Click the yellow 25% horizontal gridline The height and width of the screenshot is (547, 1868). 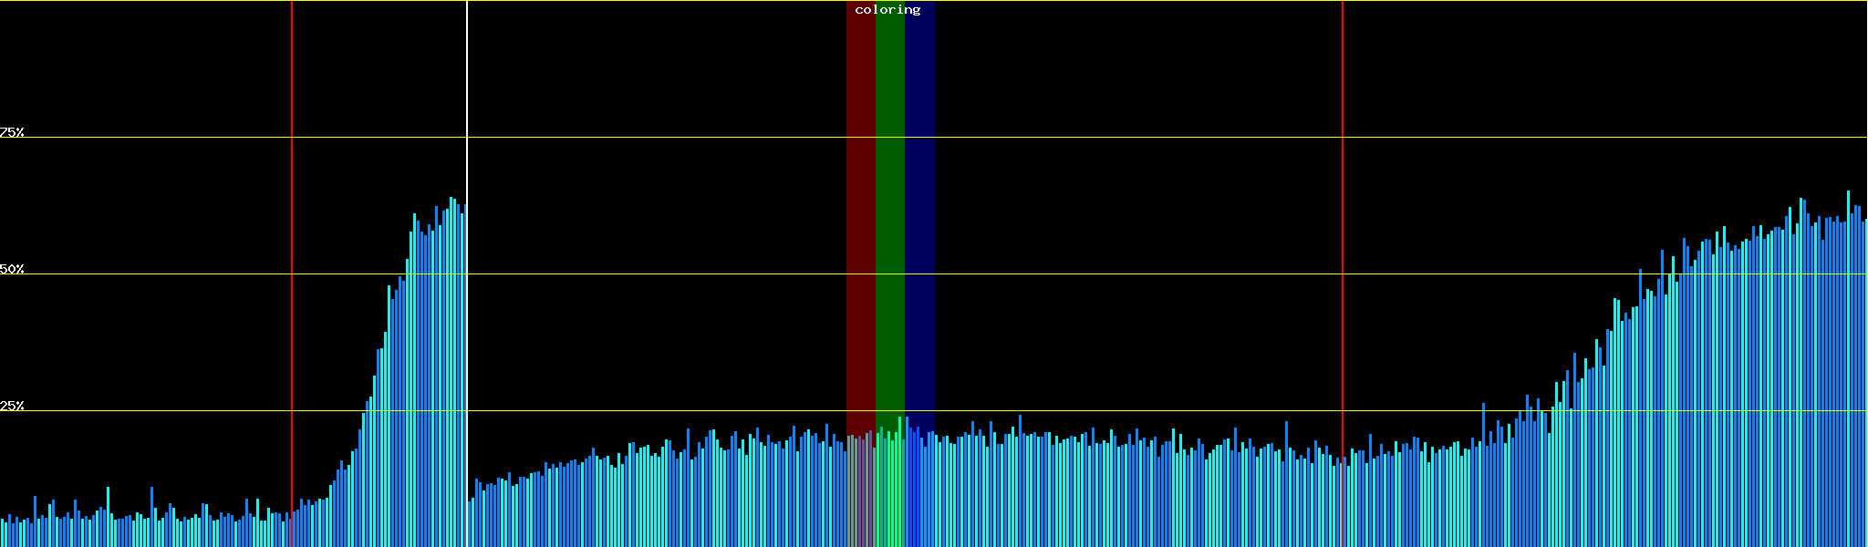click(1095, 410)
